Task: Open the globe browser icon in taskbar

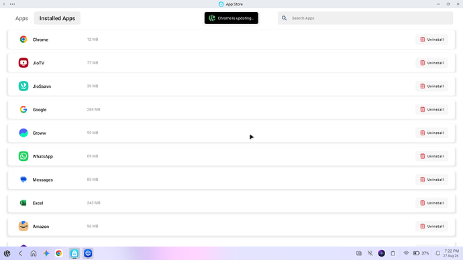Action: (x=88, y=253)
